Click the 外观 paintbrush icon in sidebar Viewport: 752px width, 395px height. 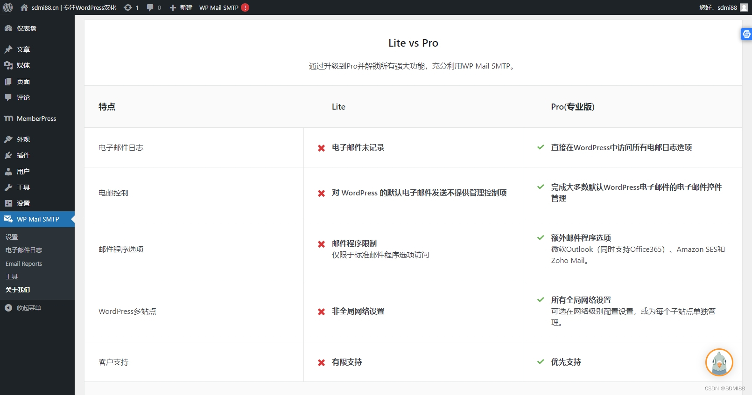click(8, 139)
